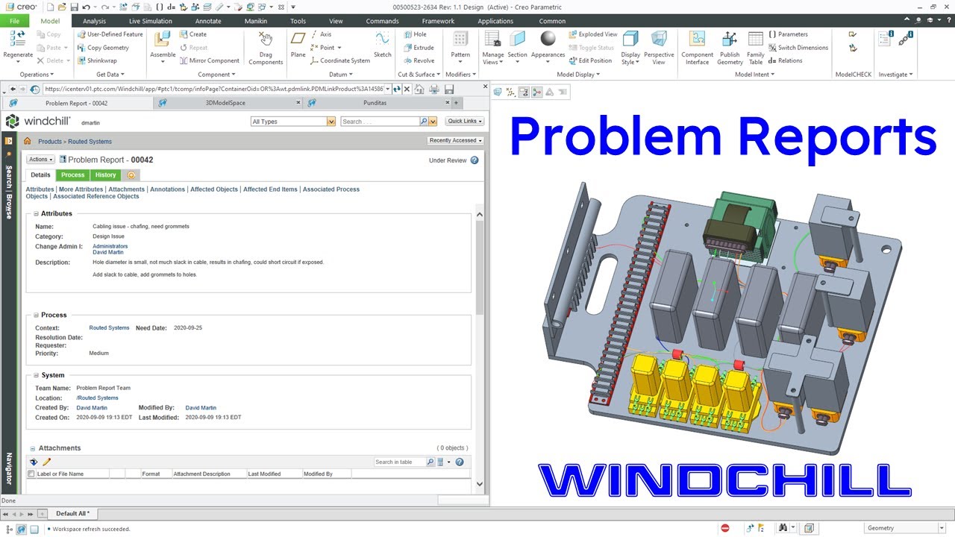The image size is (955, 537).
Task: Switch to 3DModelSpace browser tab
Action: 225,103
